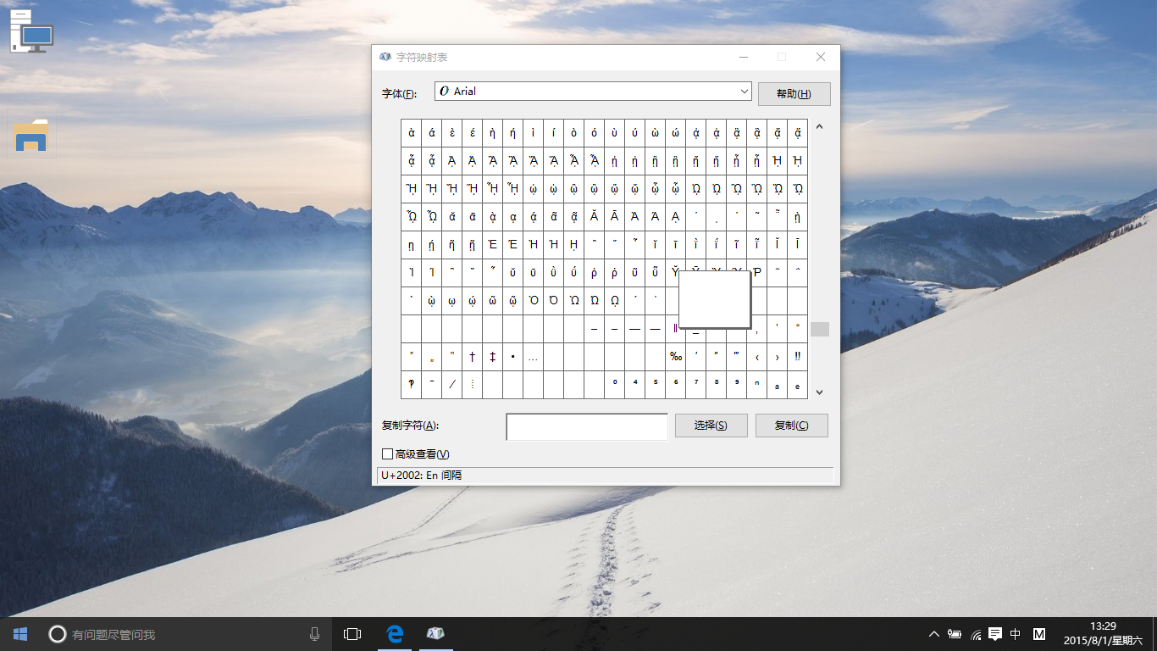Enable the 高级查看(V) checkbox
Viewport: 1157px width, 651px height.
pyautogui.click(x=387, y=454)
